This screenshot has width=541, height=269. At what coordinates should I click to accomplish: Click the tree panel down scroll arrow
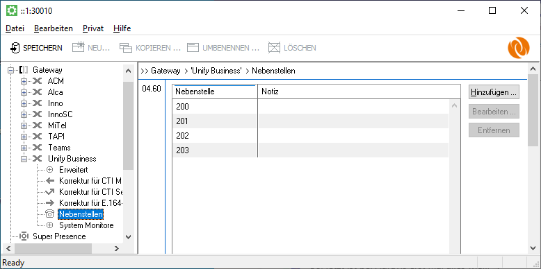coord(128,236)
